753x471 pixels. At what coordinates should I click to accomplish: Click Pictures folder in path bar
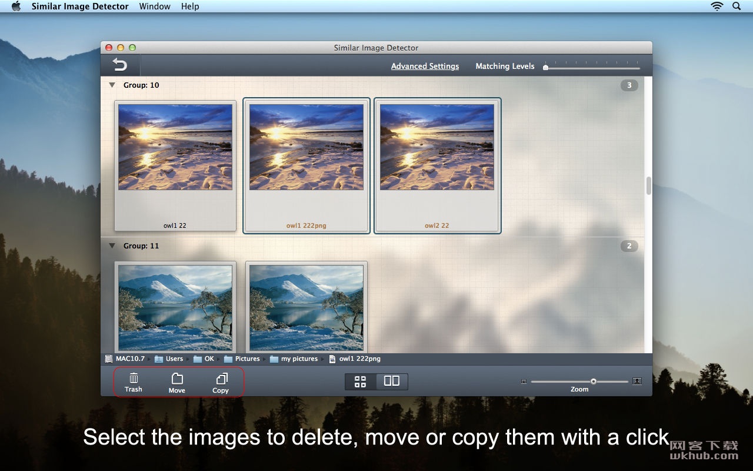[242, 359]
